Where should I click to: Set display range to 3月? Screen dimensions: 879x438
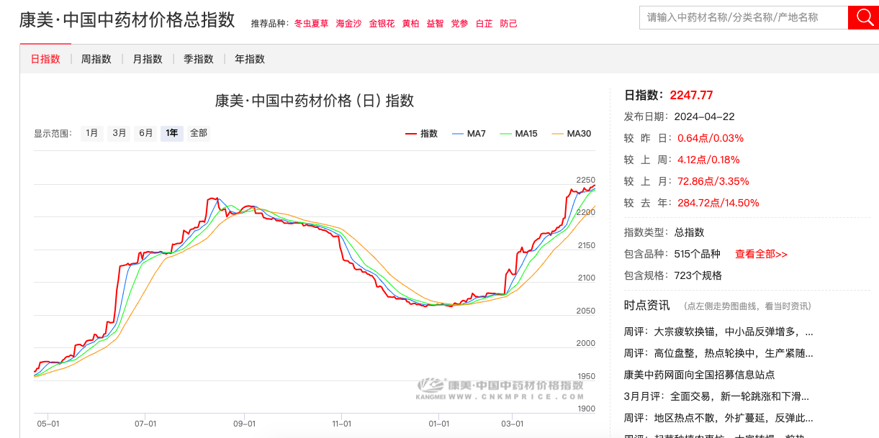pos(119,133)
